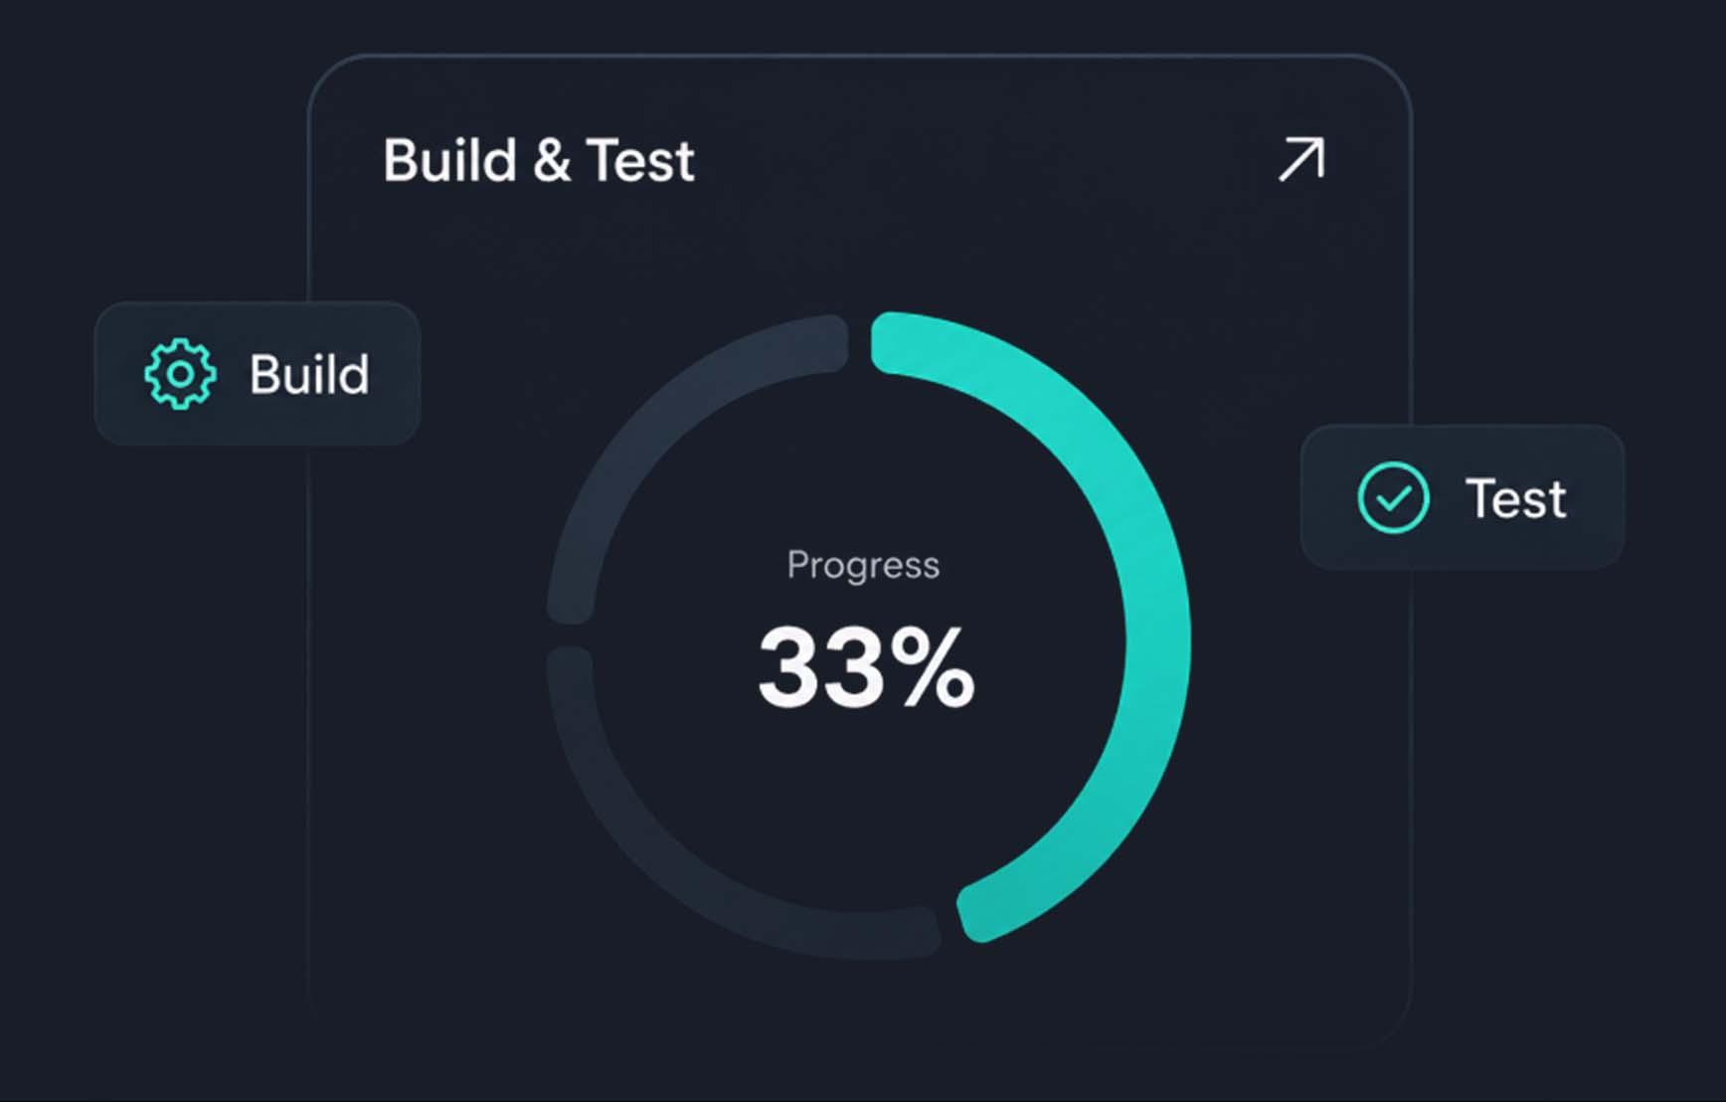The width and height of the screenshot is (1726, 1102).
Task: Click the Progress label inside the ring
Action: pos(863,565)
